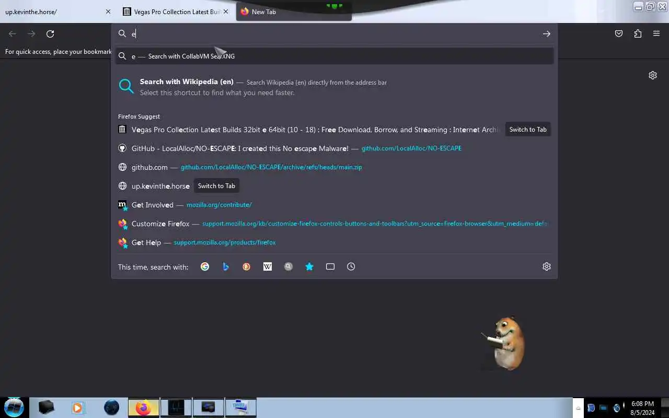This screenshot has width=669, height=418.
Task: Click the dancing hamster image
Action: click(503, 343)
